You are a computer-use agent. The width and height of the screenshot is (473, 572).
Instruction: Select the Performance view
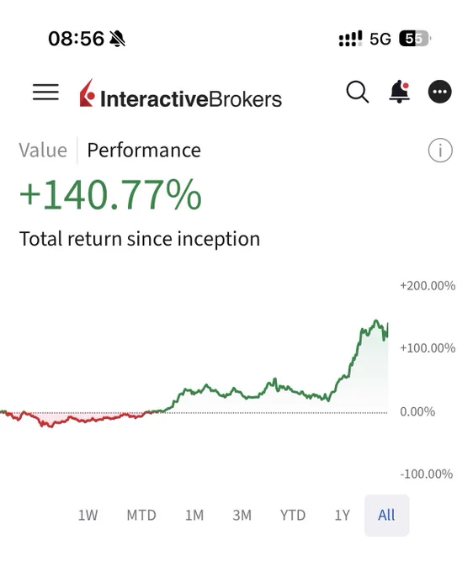[144, 151]
